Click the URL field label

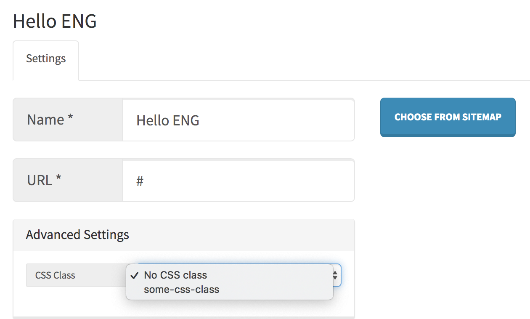point(39,180)
